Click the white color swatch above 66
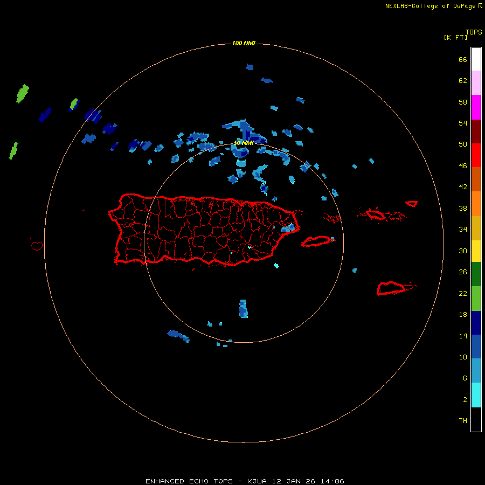Viewport: 485px width, 485px height. pos(476,59)
